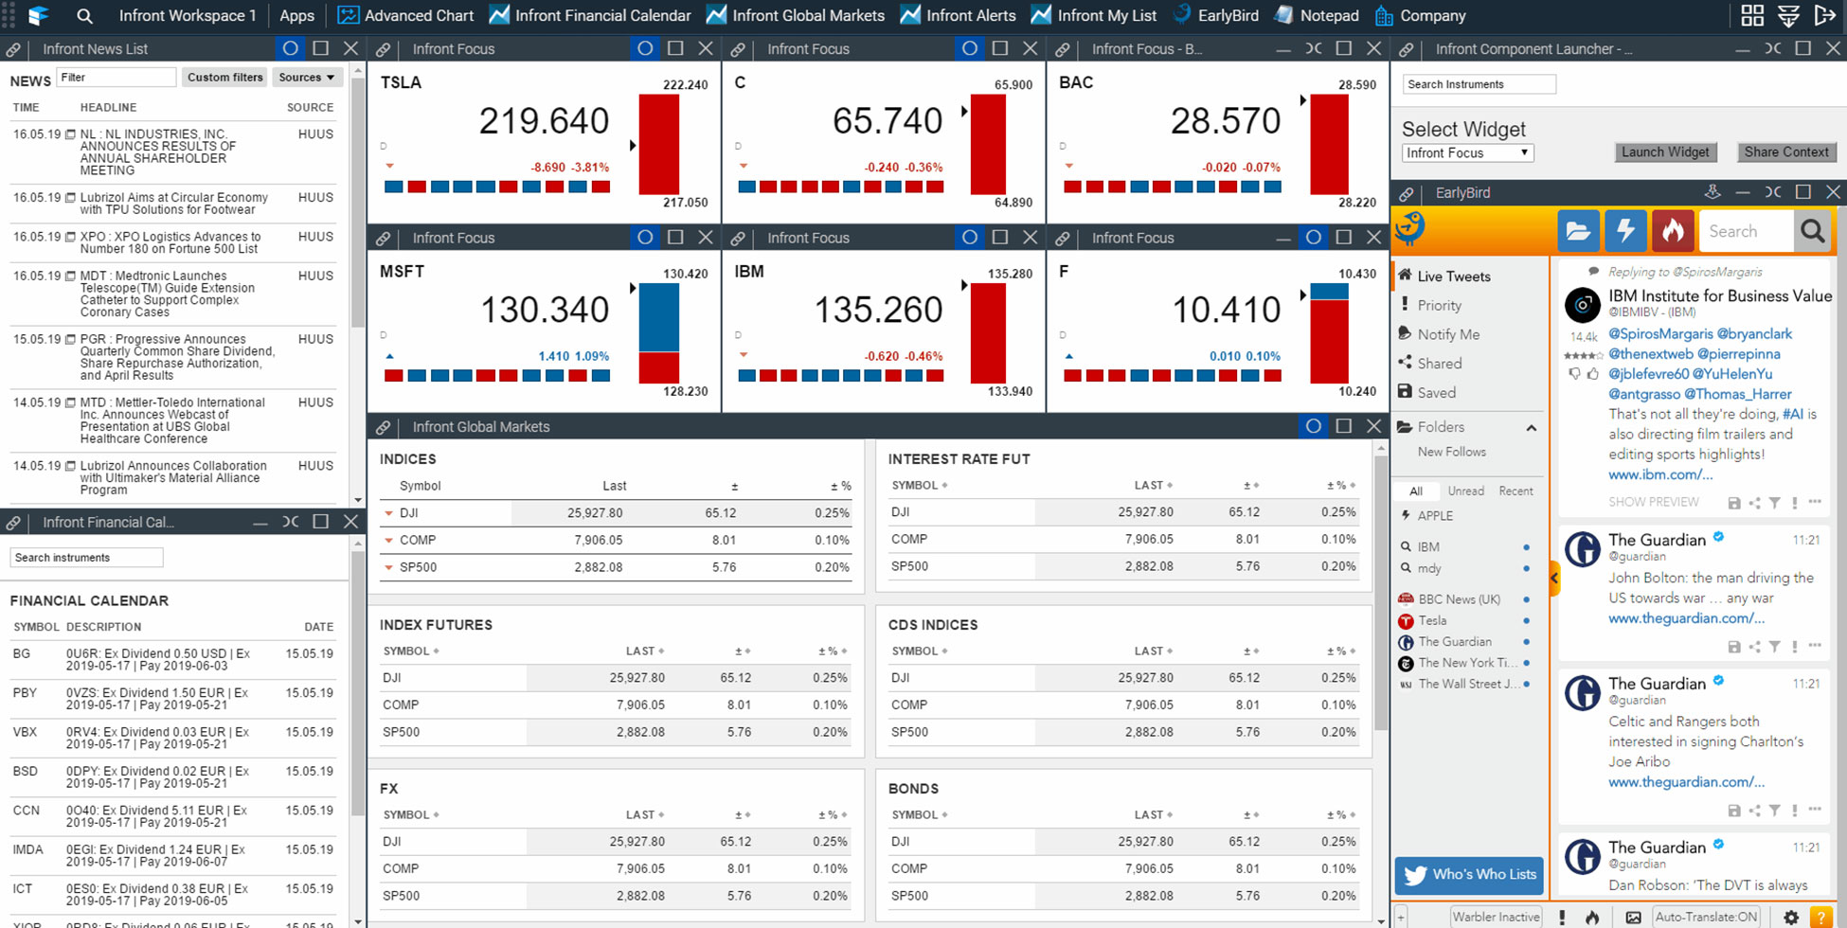Toggle Auto-Translate setting
Screen dimensions: 1847x928
[1707, 917]
